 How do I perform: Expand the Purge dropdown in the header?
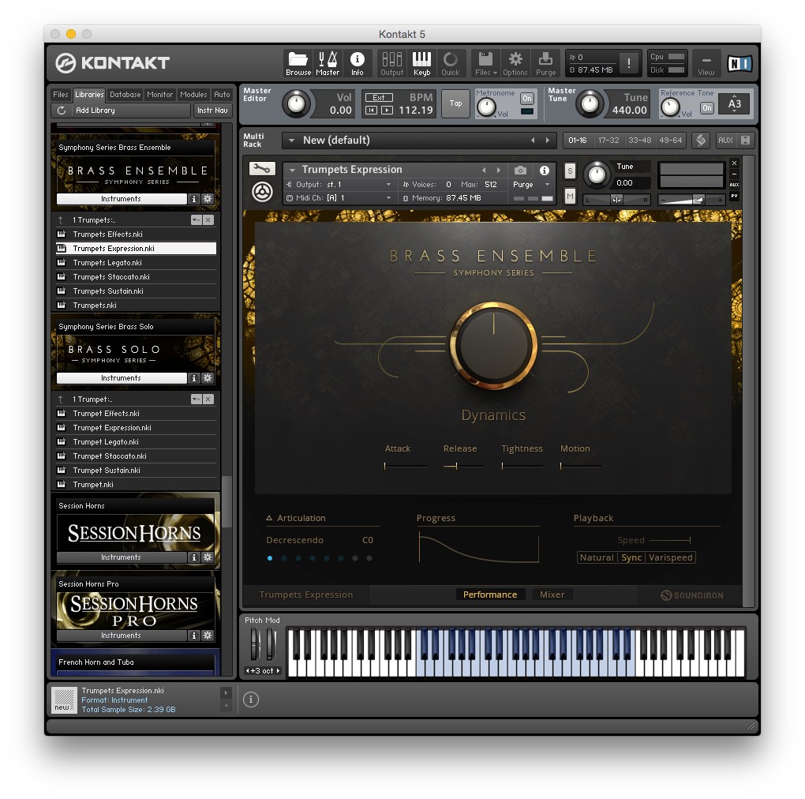click(532, 183)
